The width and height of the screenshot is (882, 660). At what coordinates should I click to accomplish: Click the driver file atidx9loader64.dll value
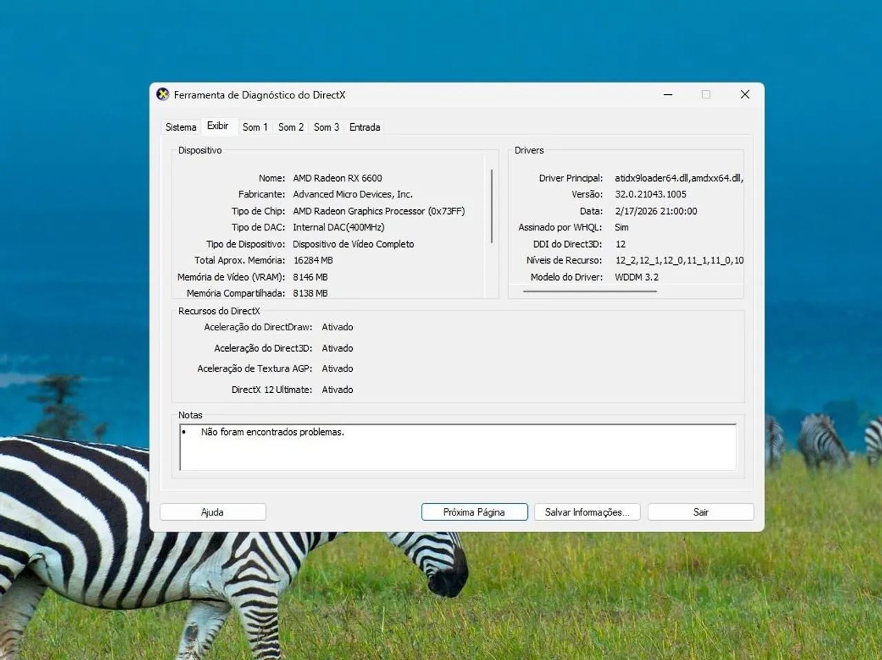pyautogui.click(x=679, y=178)
